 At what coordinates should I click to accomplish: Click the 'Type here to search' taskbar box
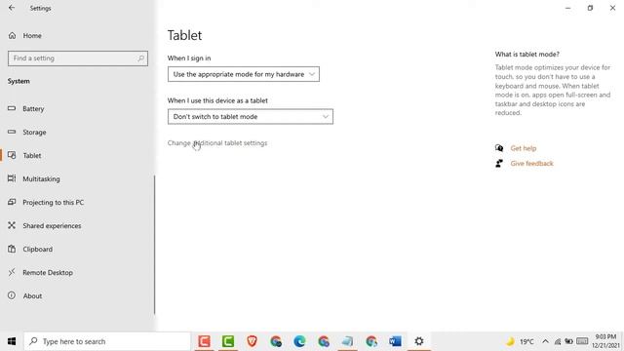pos(107,341)
